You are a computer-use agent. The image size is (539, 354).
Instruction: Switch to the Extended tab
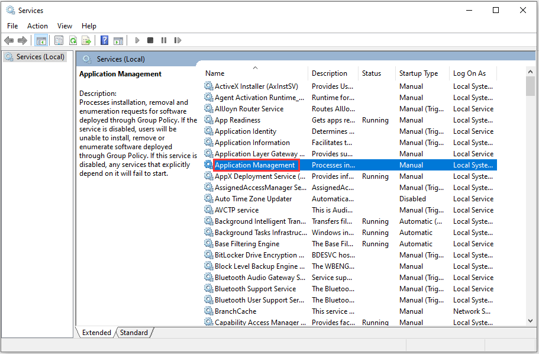[x=96, y=332]
